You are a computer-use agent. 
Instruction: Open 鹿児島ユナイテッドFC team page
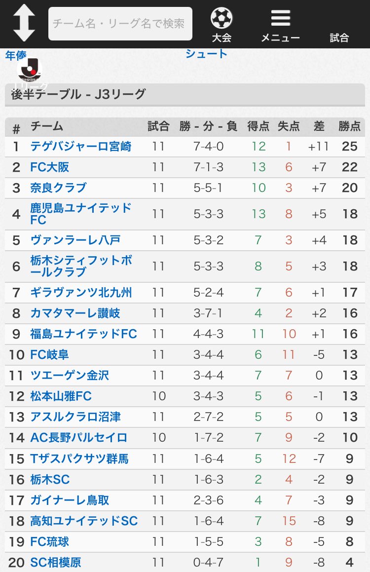[80, 214]
